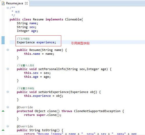Screen dimensions: 145x135
Task: Collapse the top Javadoc comment block
Action: 8,8
